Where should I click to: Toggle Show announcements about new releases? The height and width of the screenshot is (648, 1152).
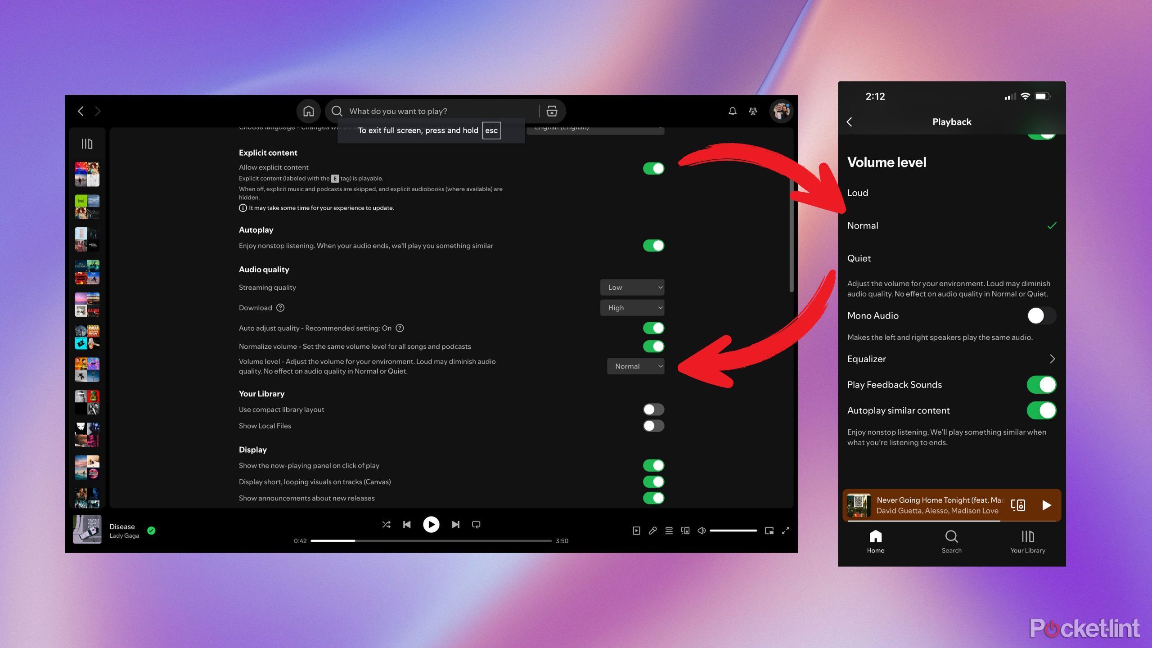pos(653,498)
